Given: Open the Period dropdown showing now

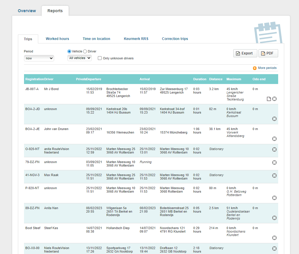Looking at the screenshot, I should point(39,58).
